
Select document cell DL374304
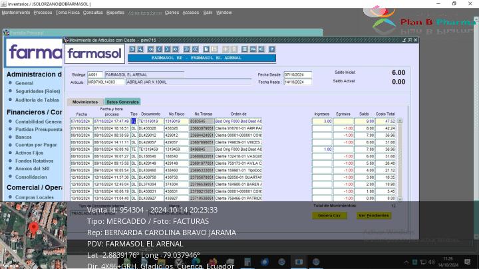(x=151, y=185)
